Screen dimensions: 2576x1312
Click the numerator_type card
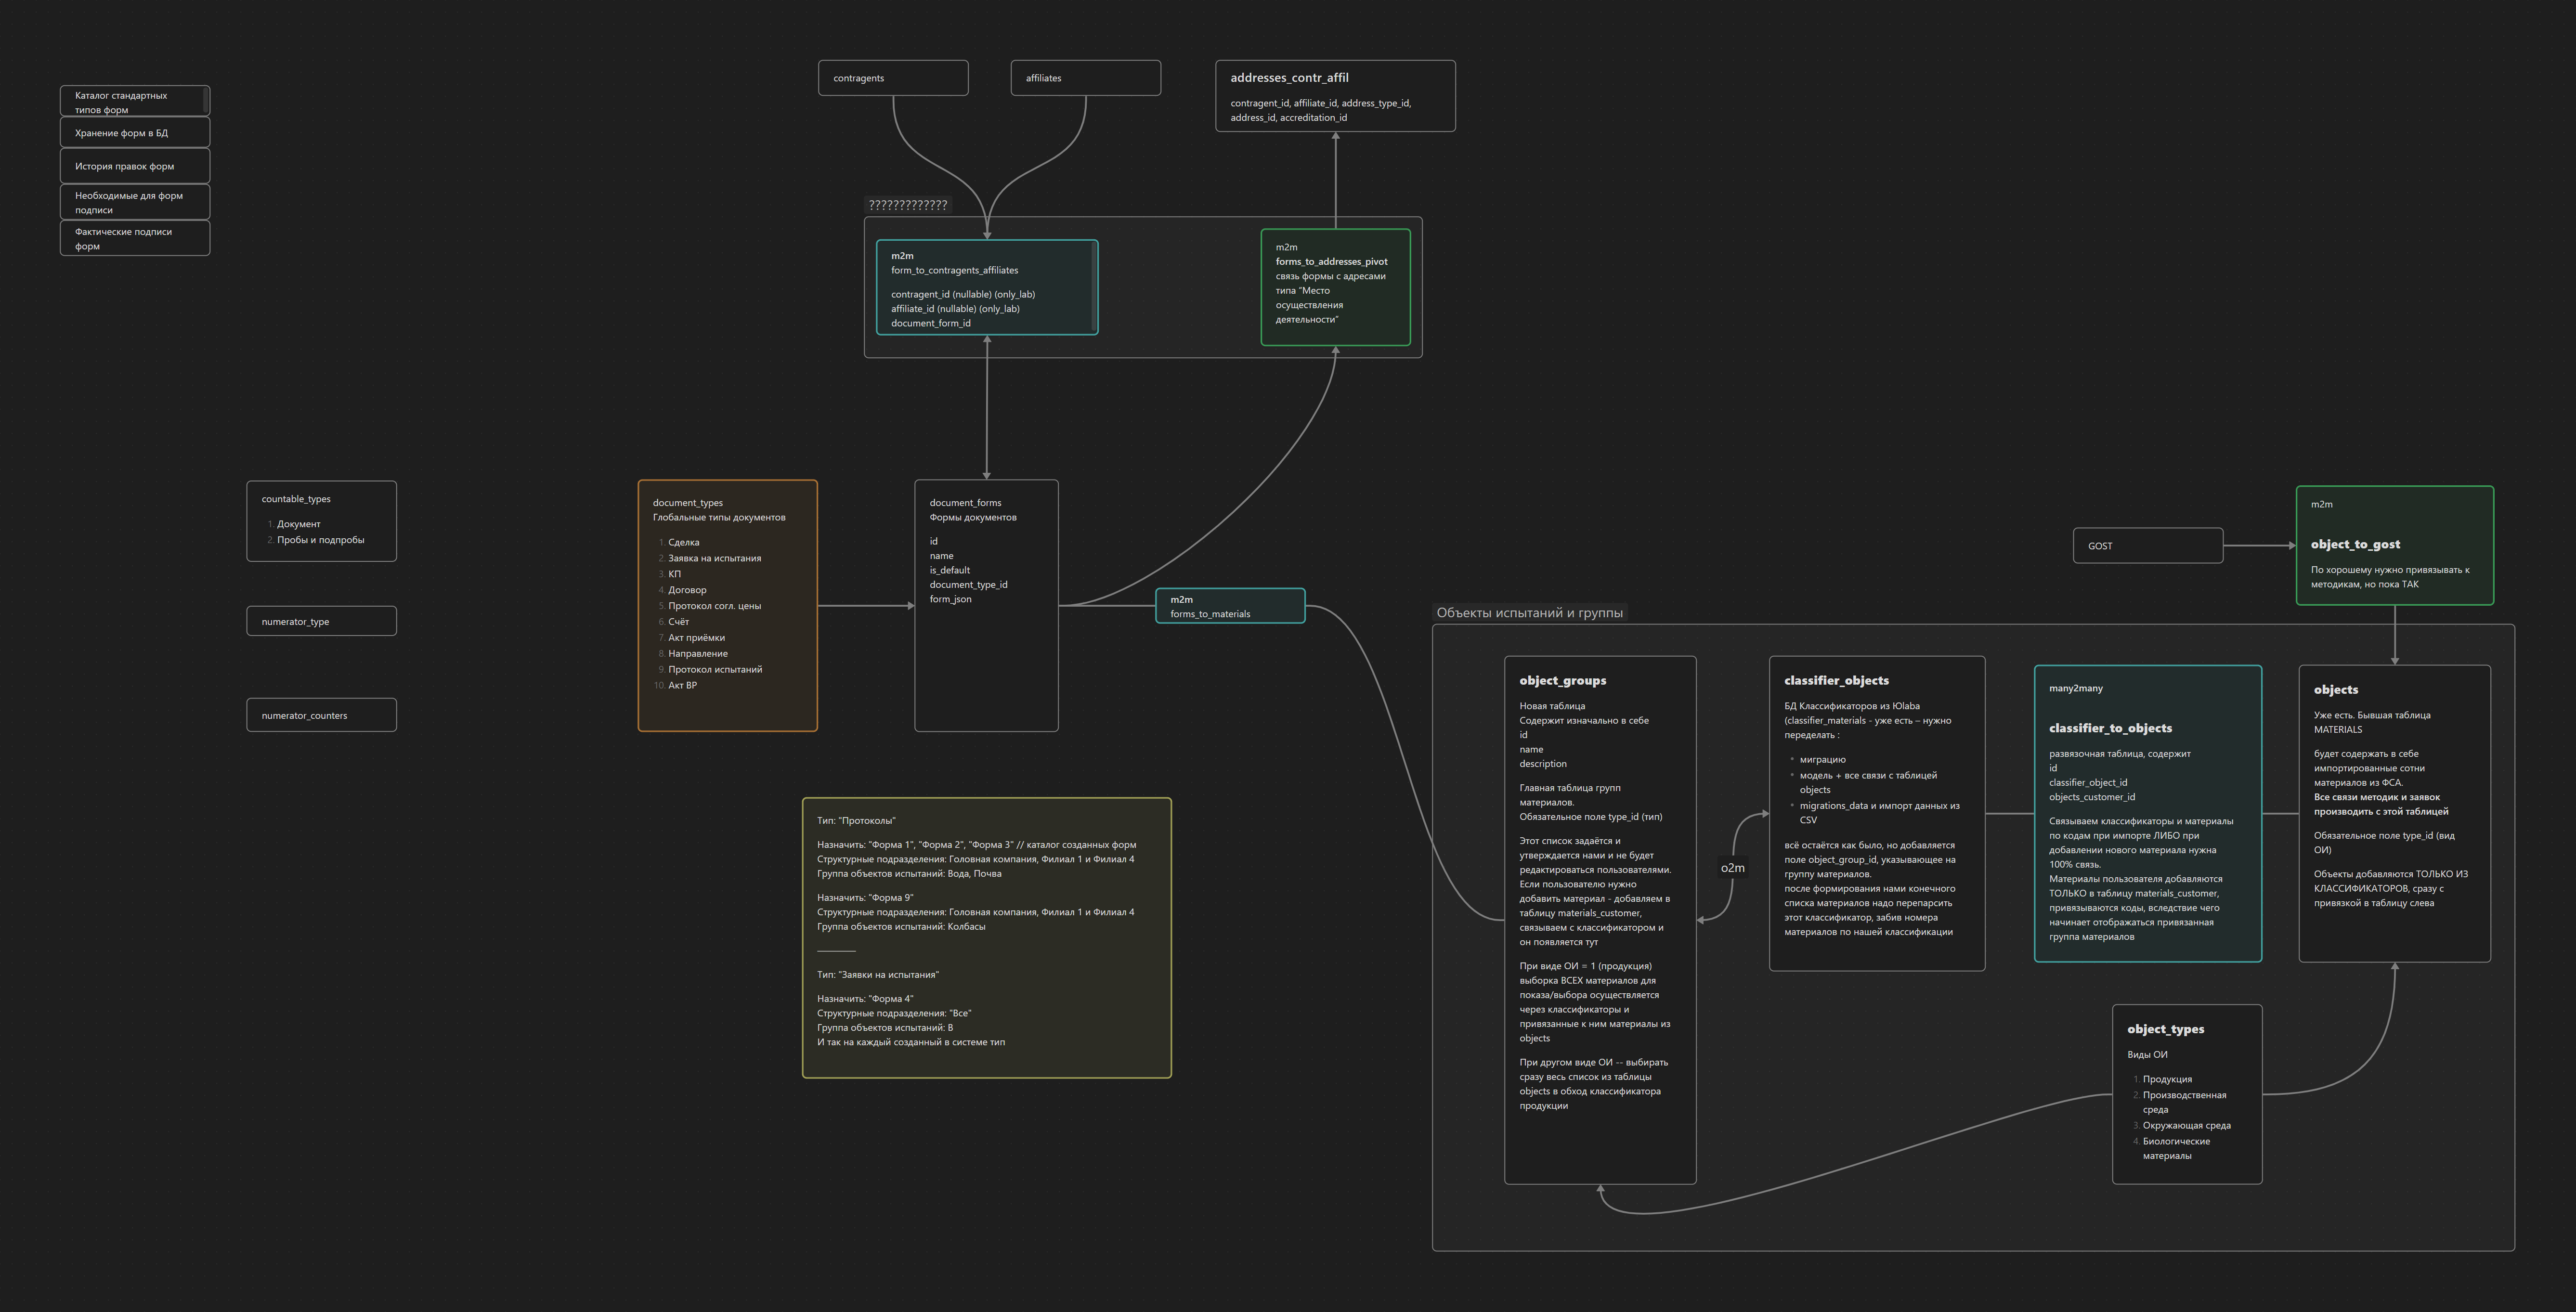321,621
